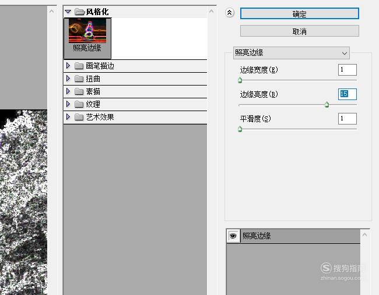
Task: Click the 边缘亮度 value field
Action: tap(347, 94)
